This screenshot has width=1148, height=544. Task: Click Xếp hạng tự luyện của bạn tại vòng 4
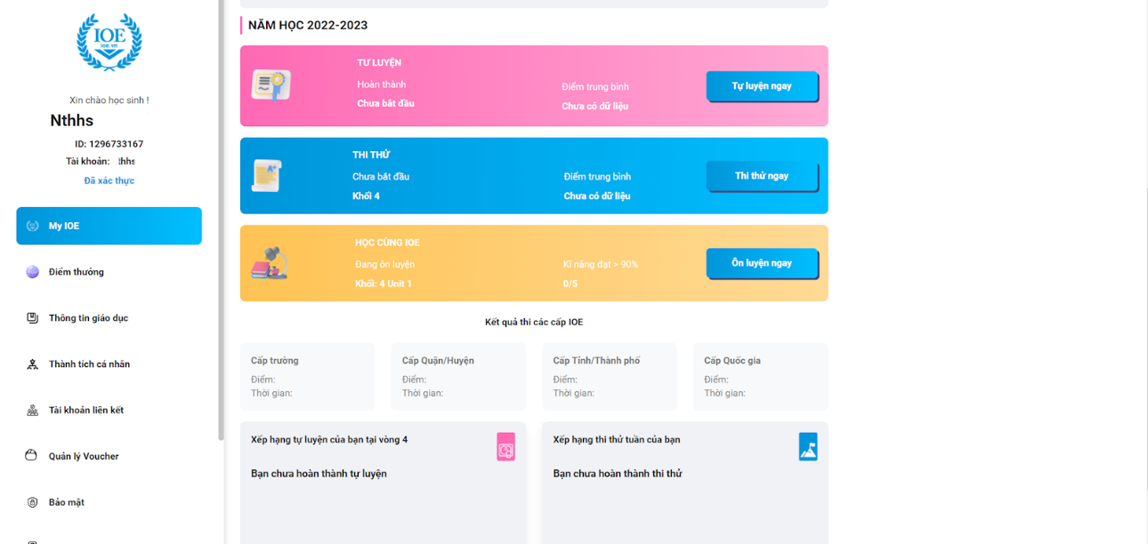pyautogui.click(x=329, y=440)
